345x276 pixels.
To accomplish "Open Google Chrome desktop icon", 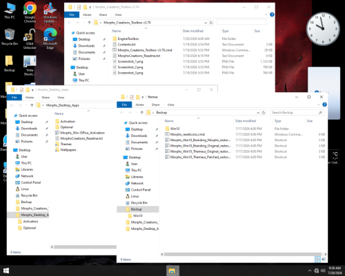I will [30, 12].
